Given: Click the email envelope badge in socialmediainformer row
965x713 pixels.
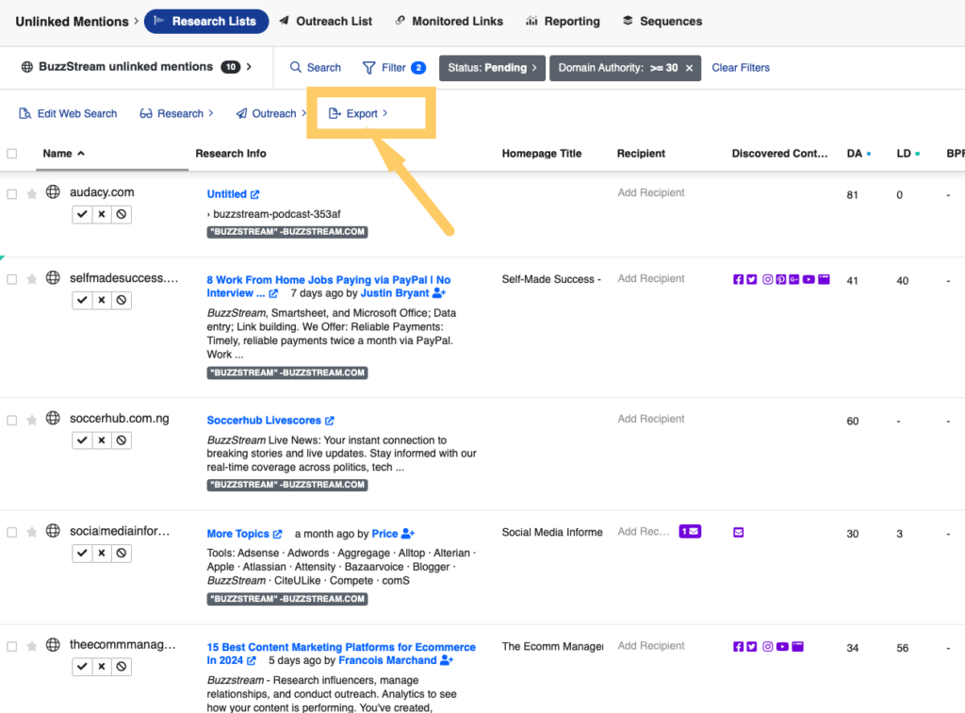Looking at the screenshot, I should [690, 532].
